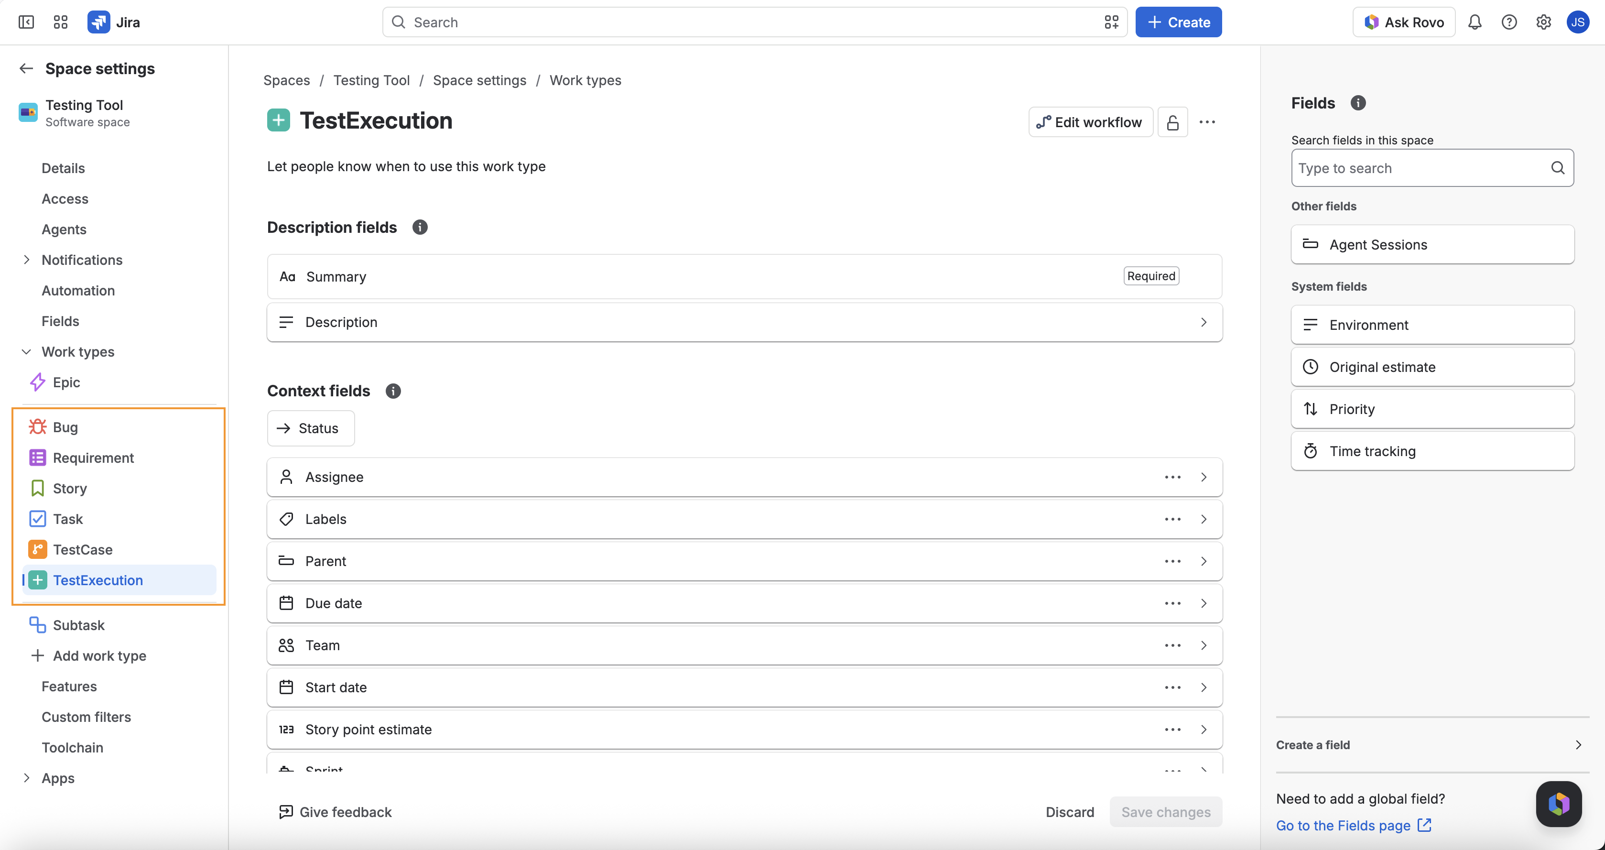Image resolution: width=1605 pixels, height=850 pixels.
Task: Click Ask Rovo button
Action: pyautogui.click(x=1403, y=22)
